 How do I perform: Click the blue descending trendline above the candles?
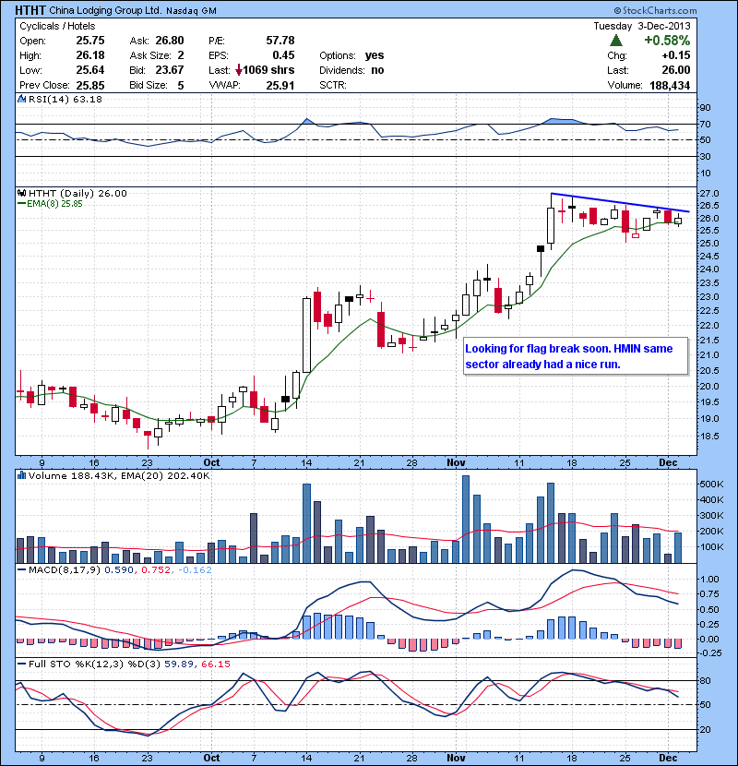tap(620, 202)
